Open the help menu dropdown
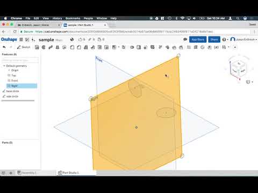 click(225, 40)
